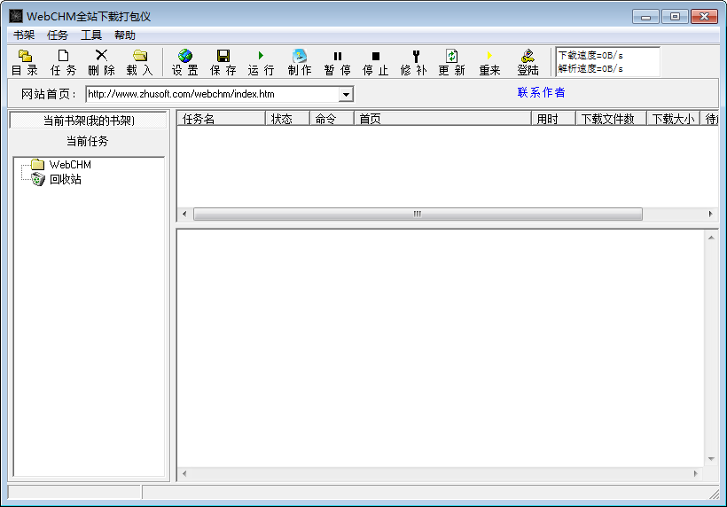The height and width of the screenshot is (507, 727).
Task: Open the 任务 menu
Action: tap(58, 35)
